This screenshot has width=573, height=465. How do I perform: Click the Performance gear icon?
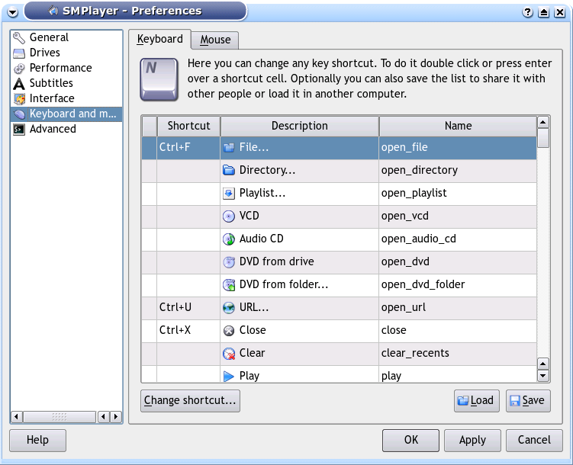[18, 69]
